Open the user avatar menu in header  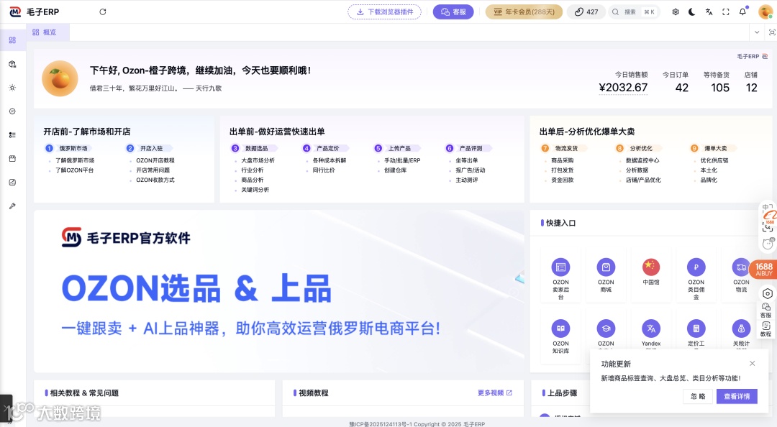765,12
